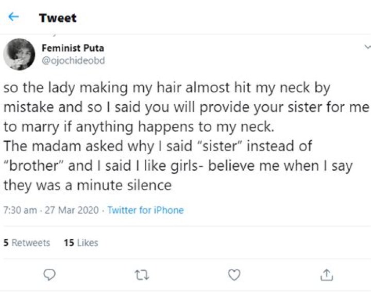Share the tweet using the upload icon
Screen dimensions: 371x293
326,274
